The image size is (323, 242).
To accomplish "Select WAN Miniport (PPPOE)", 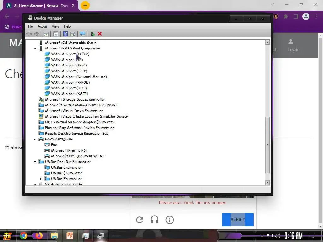I will click(70, 82).
